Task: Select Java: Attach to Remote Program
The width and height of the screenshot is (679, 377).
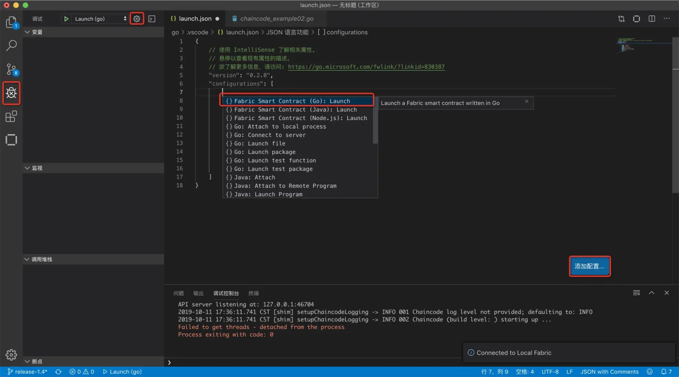Action: coord(298,186)
